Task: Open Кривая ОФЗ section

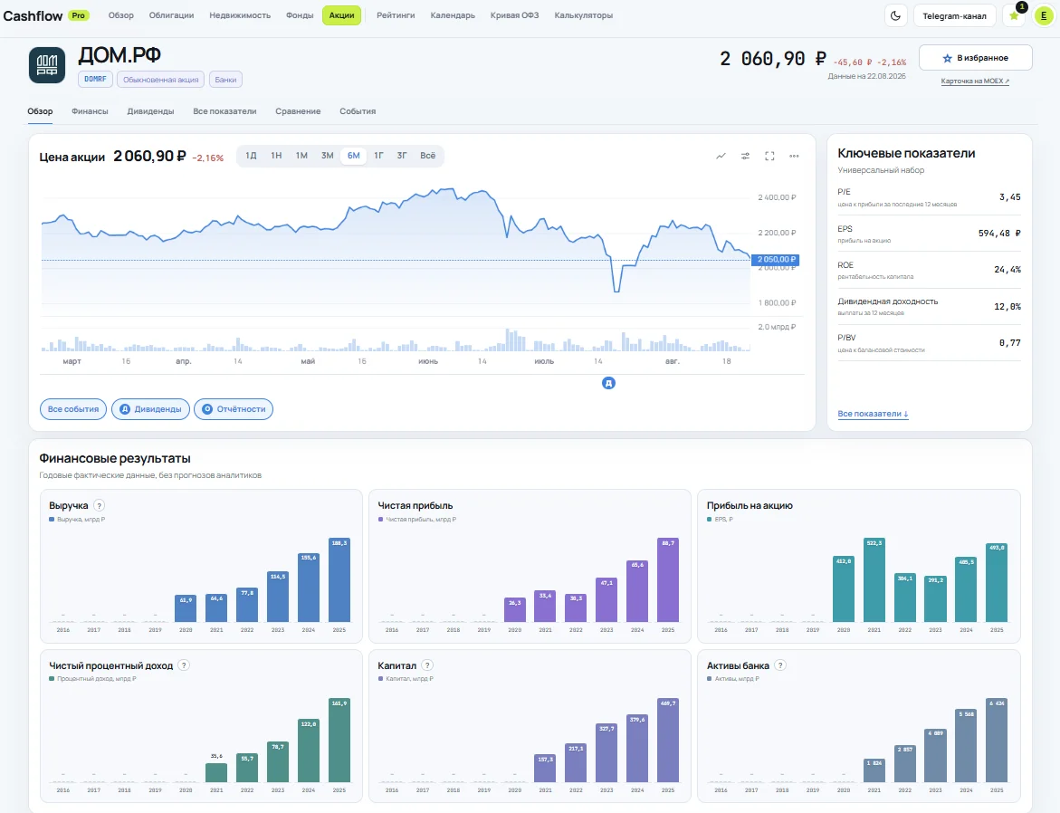Action: [x=514, y=15]
